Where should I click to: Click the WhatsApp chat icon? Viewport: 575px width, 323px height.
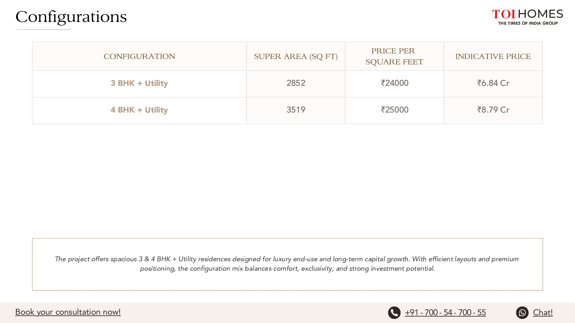522,313
